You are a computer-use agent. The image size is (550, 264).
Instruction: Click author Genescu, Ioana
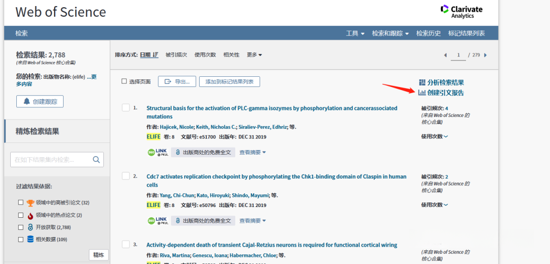tap(210, 255)
